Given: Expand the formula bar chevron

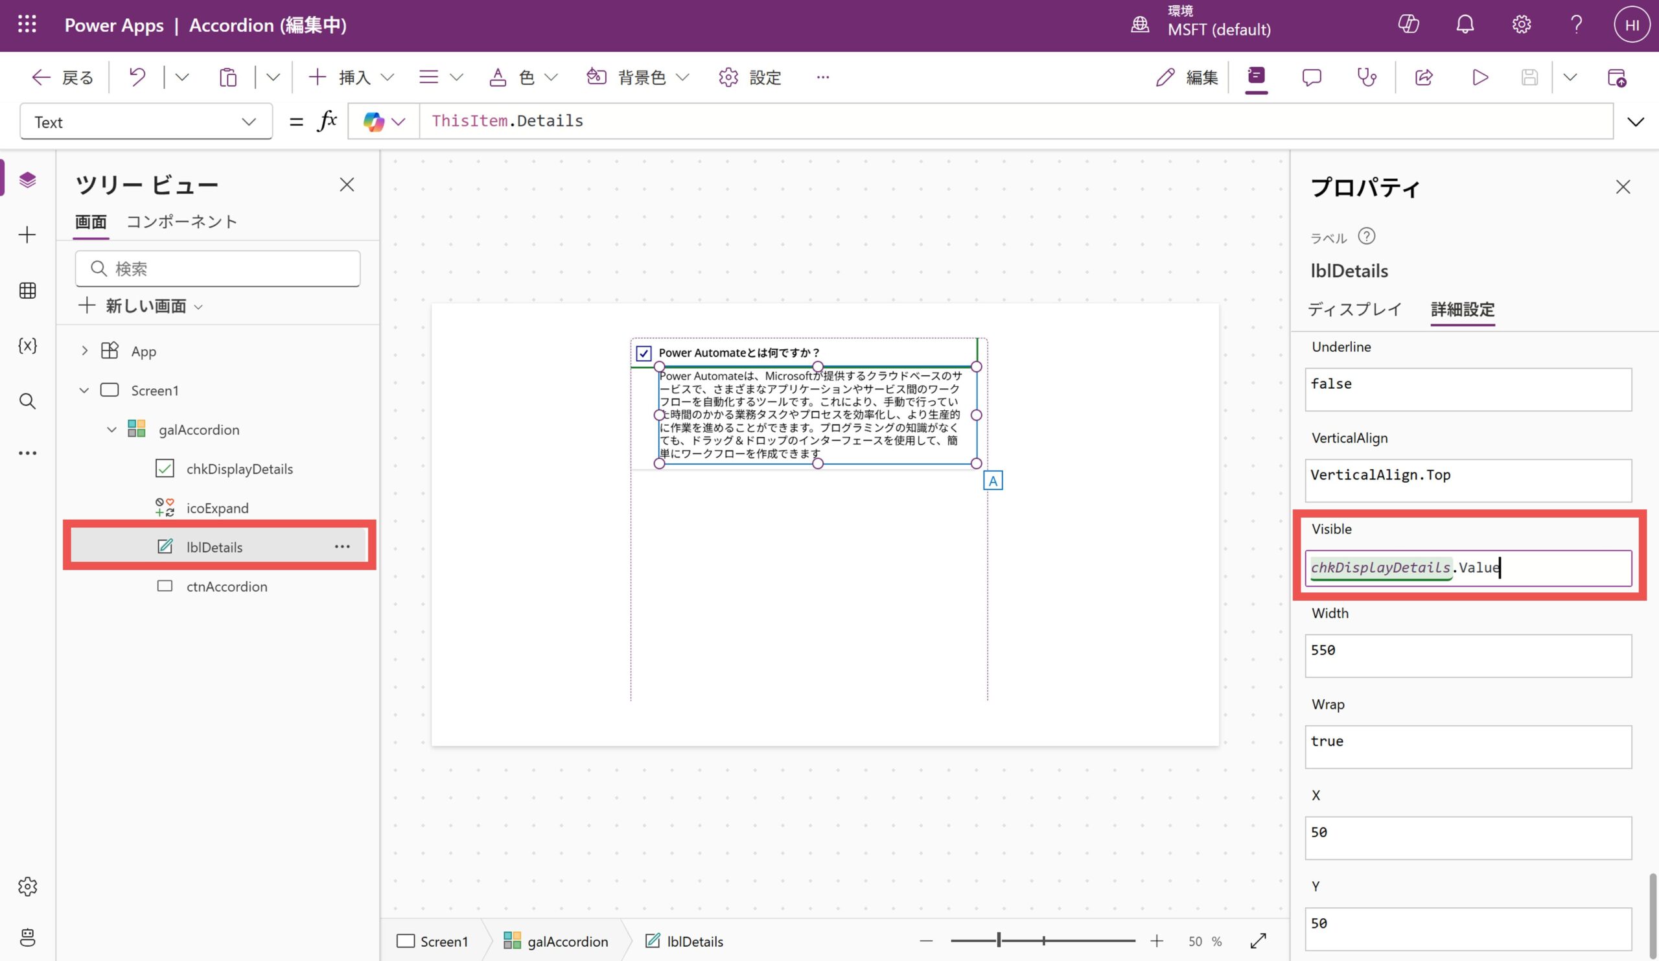Looking at the screenshot, I should click(1635, 122).
